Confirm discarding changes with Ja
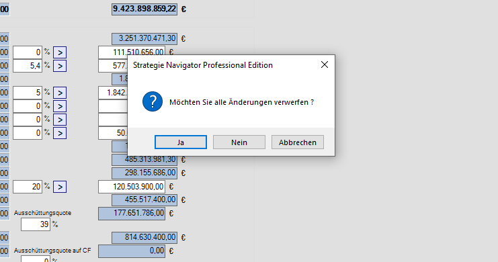 (x=180, y=142)
